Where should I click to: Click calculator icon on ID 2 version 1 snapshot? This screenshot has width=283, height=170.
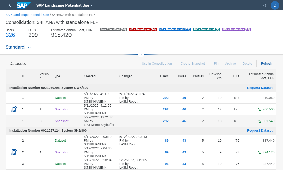[14, 152]
